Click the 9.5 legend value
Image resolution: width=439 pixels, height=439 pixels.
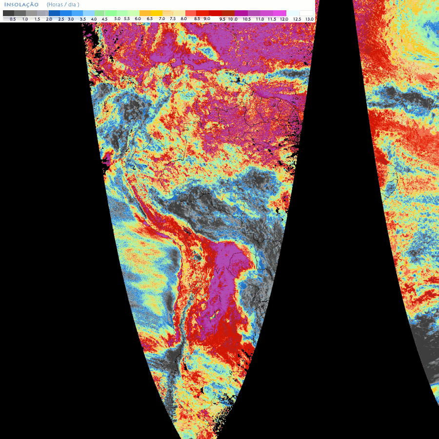point(222,19)
